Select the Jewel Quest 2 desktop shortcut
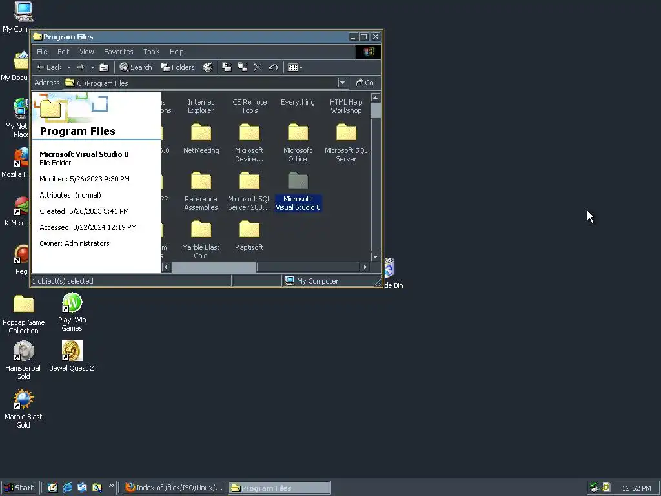This screenshot has width=661, height=496. [72, 356]
